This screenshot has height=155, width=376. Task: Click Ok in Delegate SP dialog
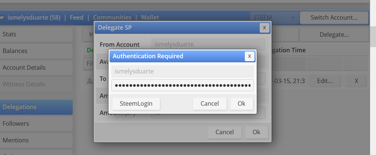point(256,132)
